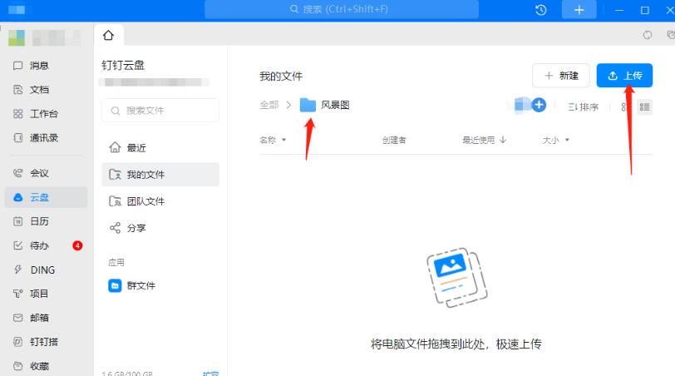Image resolution: width=675 pixels, height=376 pixels.
Task: Open 会议 (Meetings) section
Action: [38, 173]
